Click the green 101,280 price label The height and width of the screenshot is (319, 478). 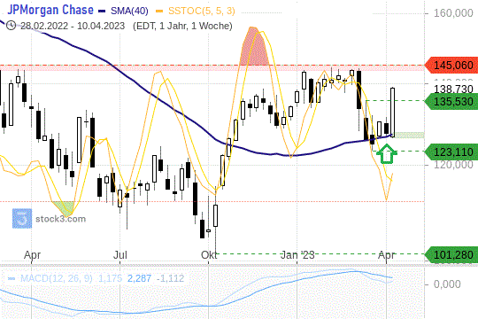tap(451, 254)
